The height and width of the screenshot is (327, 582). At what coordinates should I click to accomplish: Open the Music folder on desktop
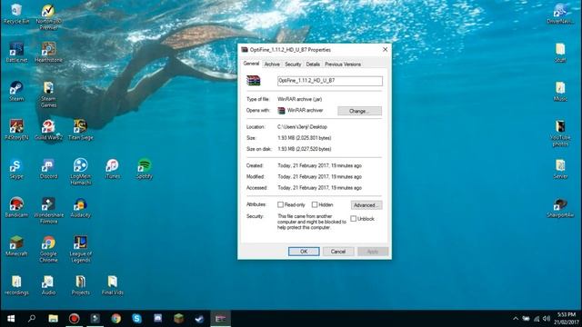coord(560,91)
